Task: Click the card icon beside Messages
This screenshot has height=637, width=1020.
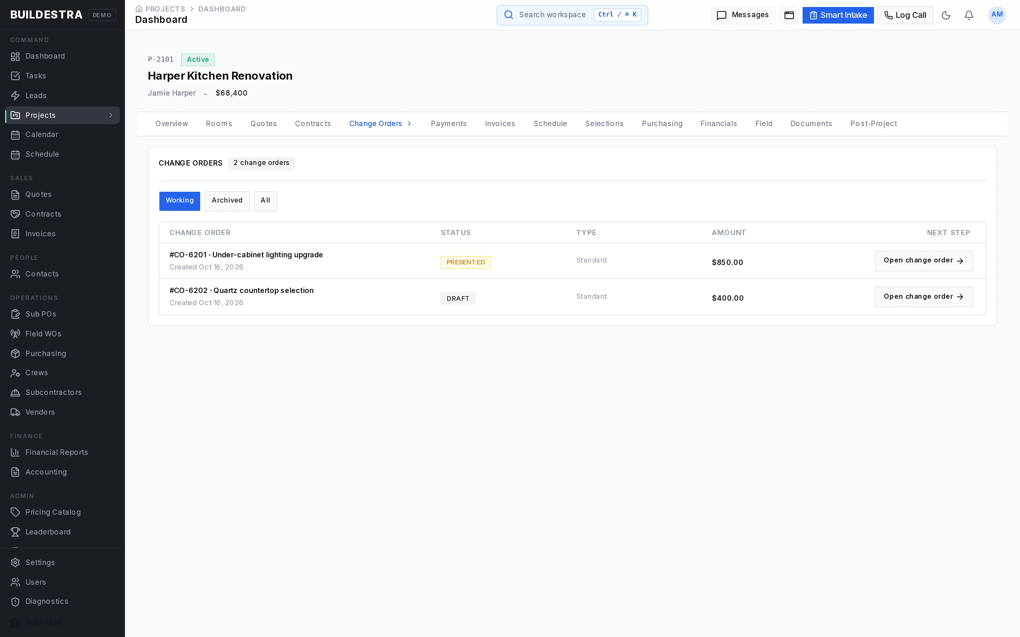Action: point(789,15)
